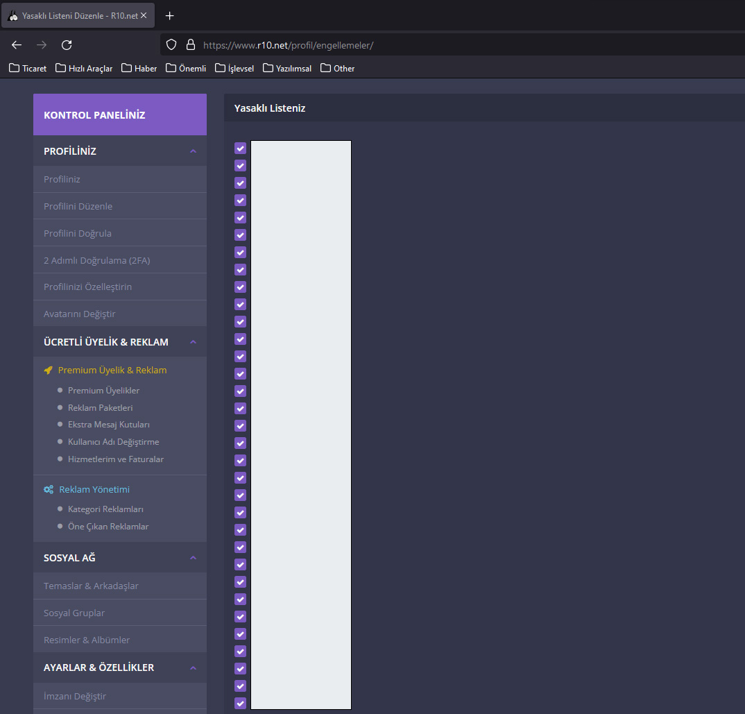Click the rocket icon beside Premium Üyelik & Reklam
The height and width of the screenshot is (714, 745).
(48, 371)
